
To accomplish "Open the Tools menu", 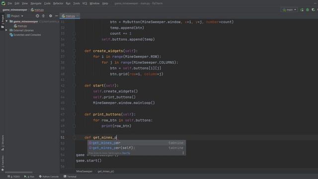I will (77, 3).
